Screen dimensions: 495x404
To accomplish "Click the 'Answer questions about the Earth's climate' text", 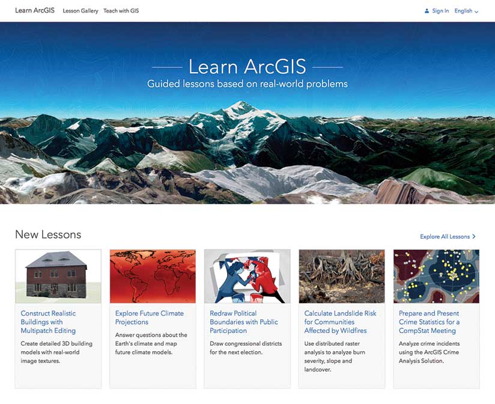I will [151, 343].
